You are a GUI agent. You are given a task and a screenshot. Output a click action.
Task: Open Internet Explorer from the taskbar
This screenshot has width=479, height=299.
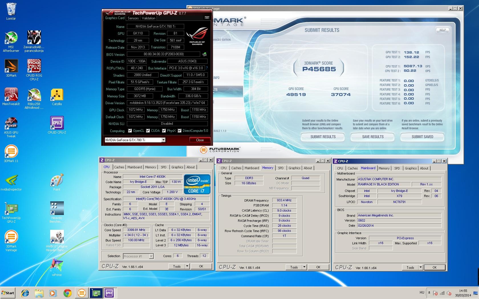click(25, 293)
